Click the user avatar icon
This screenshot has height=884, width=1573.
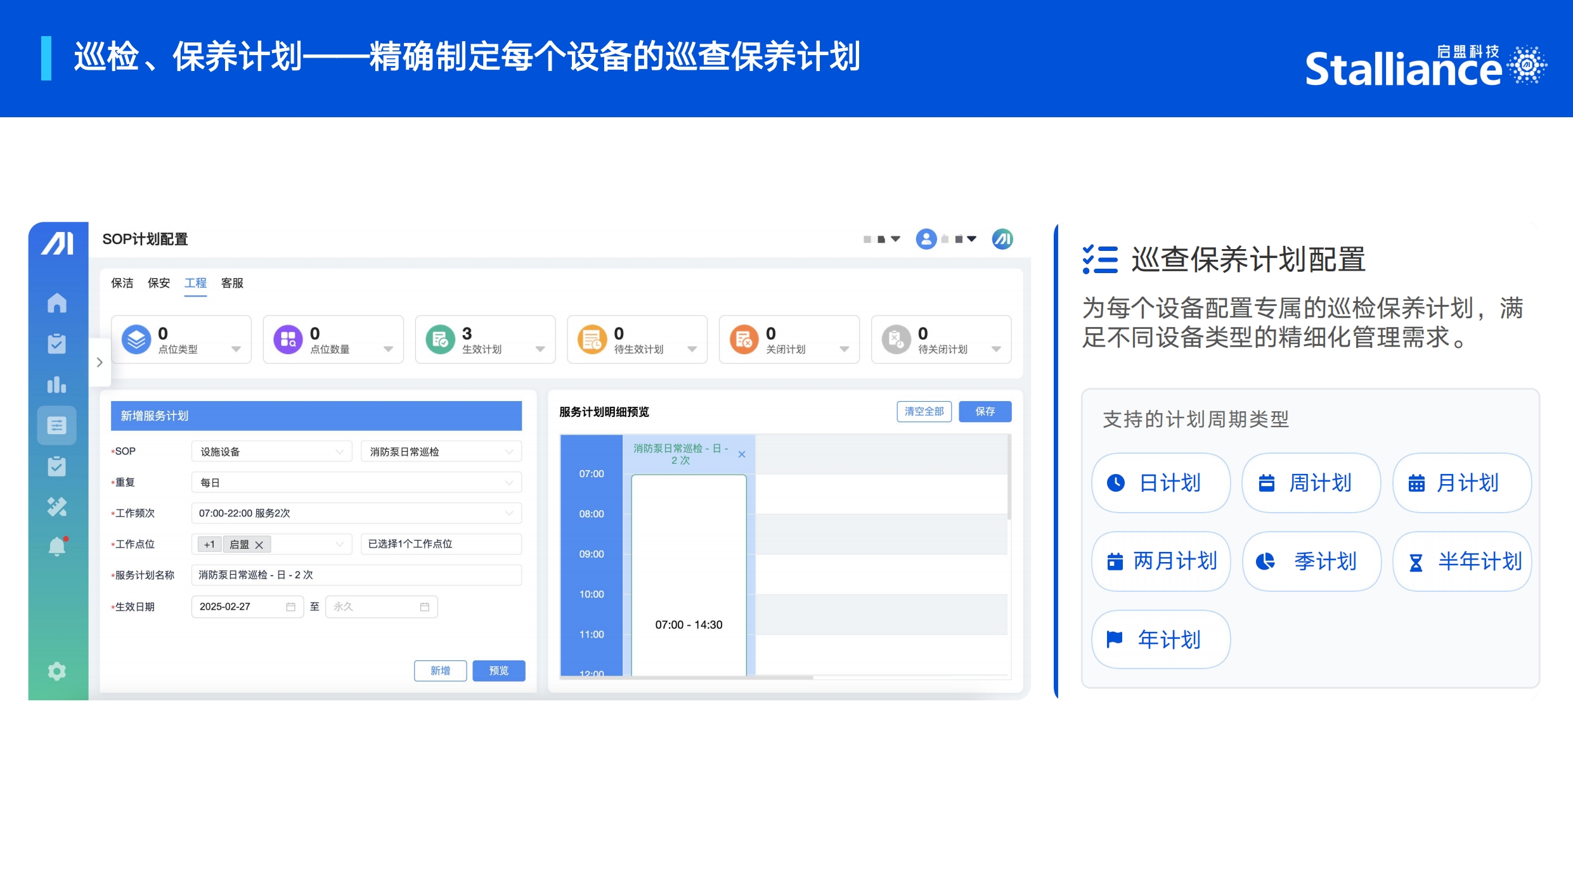(926, 239)
